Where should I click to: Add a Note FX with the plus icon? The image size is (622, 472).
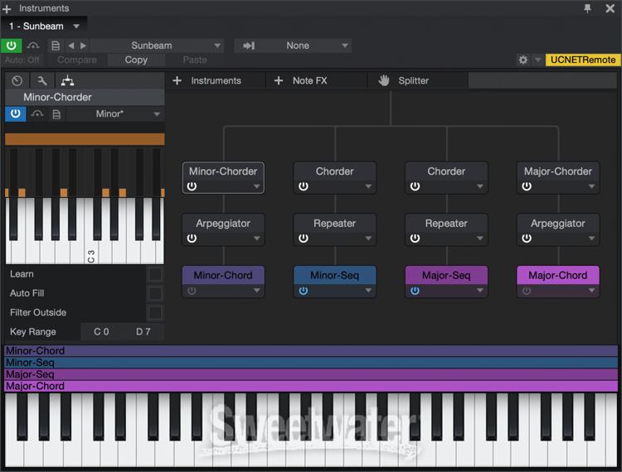click(279, 81)
